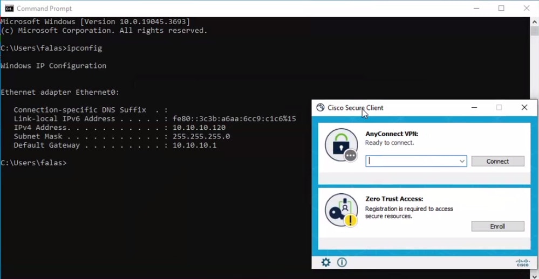Maximize the Command Prompt window
The image size is (539, 279).
pos(502,8)
